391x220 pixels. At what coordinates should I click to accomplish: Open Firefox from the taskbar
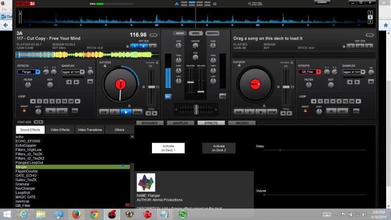click(76, 214)
